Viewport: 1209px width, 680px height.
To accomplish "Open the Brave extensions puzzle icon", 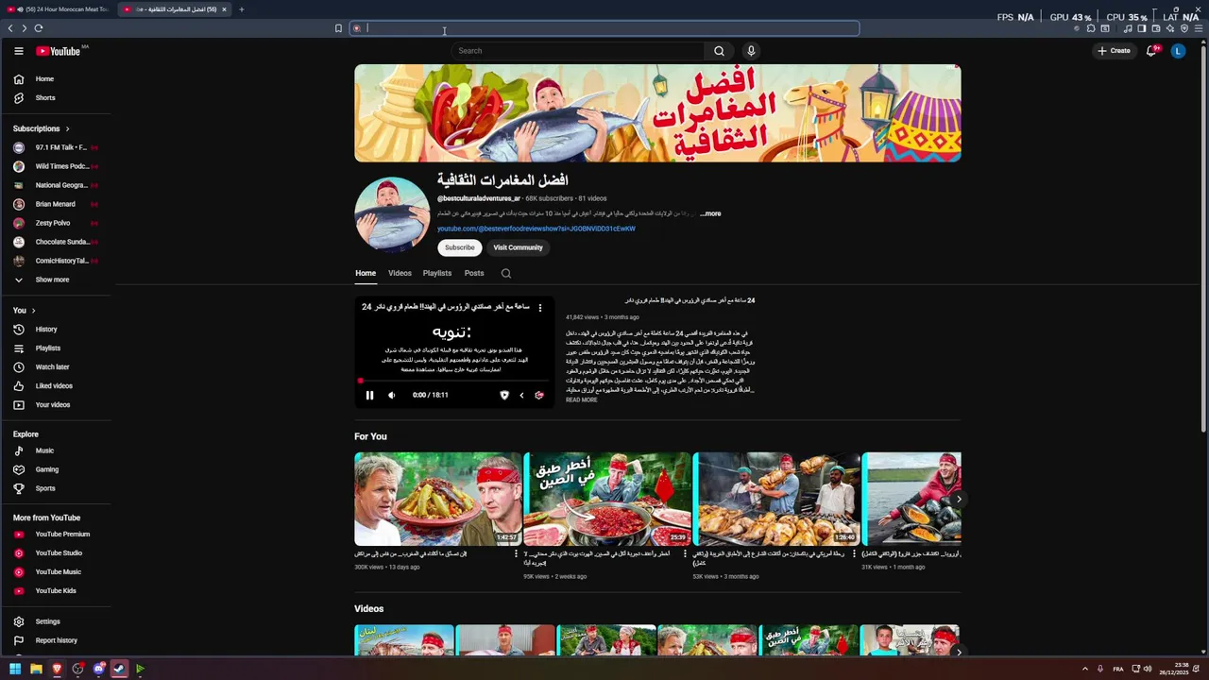I will pos(1091,28).
